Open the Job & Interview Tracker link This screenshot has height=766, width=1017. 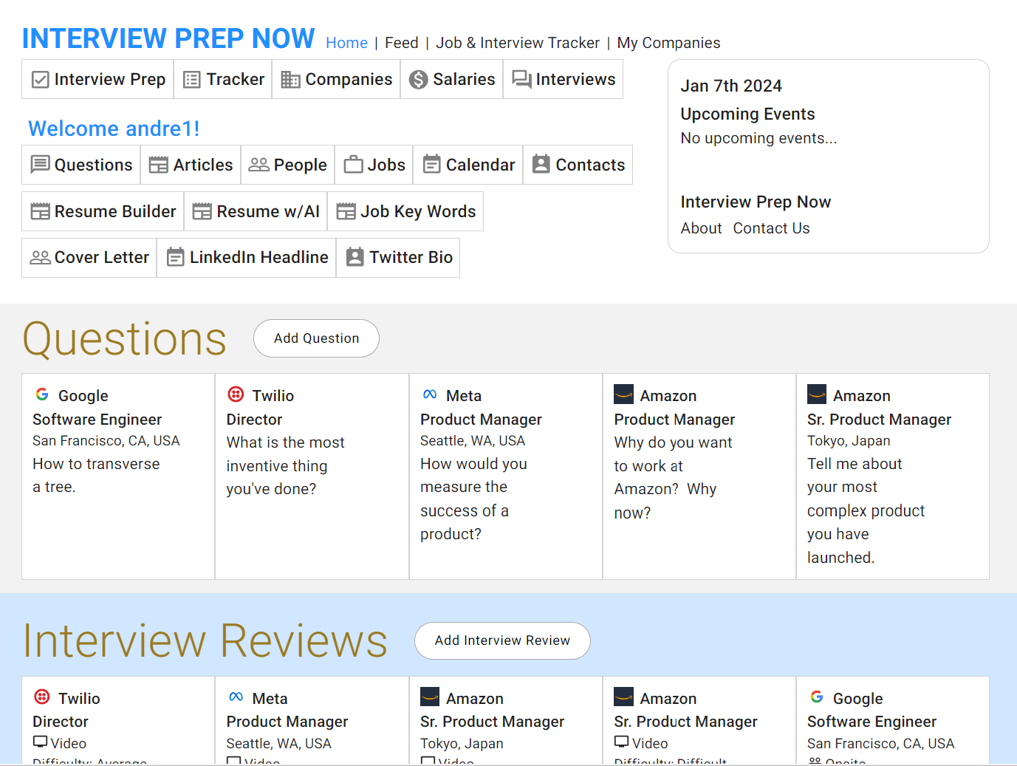(x=518, y=43)
